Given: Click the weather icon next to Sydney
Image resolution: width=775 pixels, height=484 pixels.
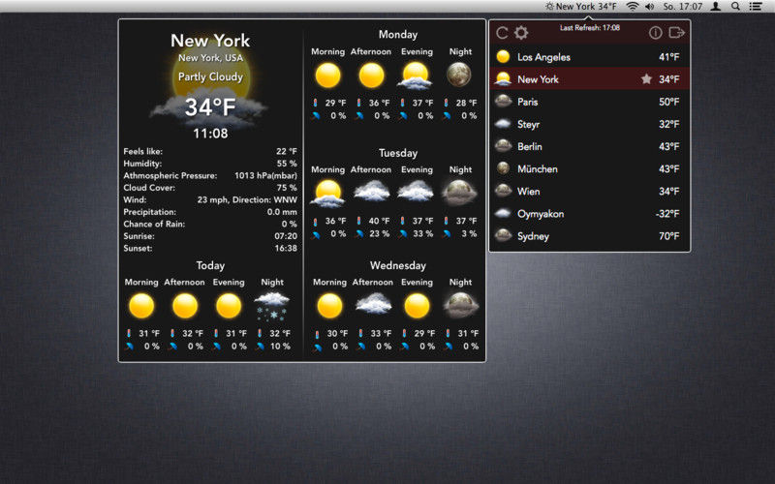Looking at the screenshot, I should [x=503, y=235].
